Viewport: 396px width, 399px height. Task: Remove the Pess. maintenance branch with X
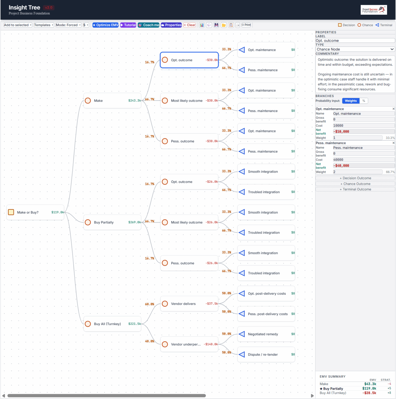point(393,143)
